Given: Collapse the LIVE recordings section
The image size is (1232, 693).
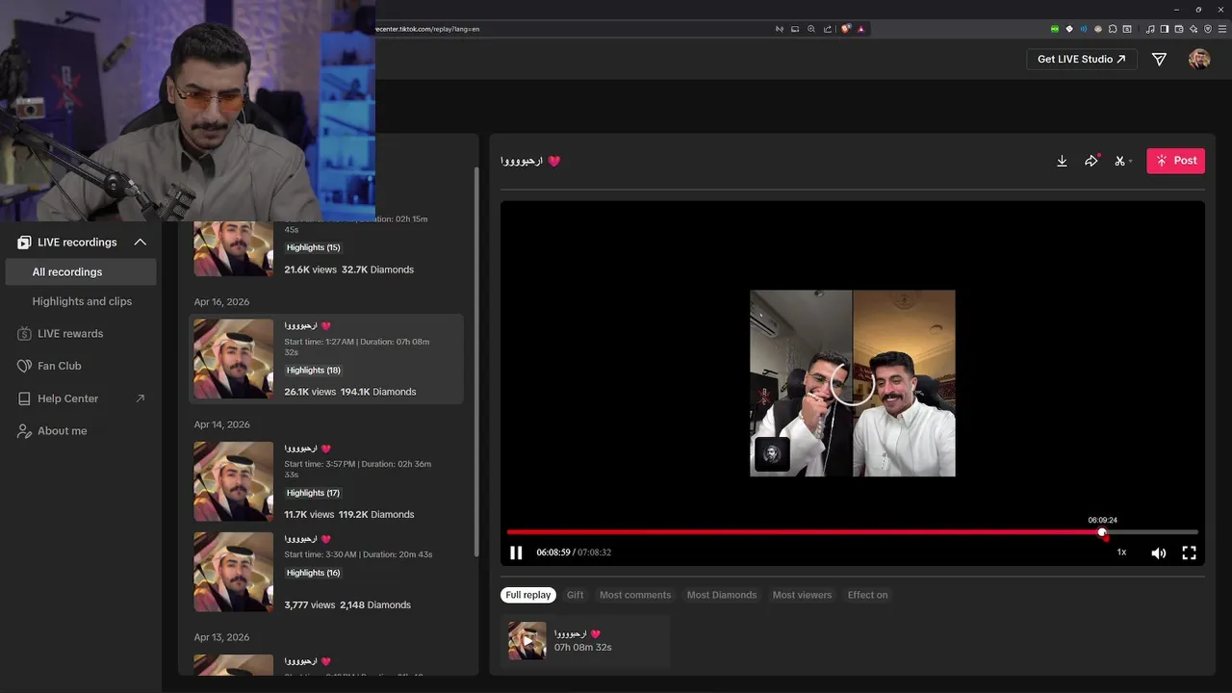Looking at the screenshot, I should pos(140,243).
